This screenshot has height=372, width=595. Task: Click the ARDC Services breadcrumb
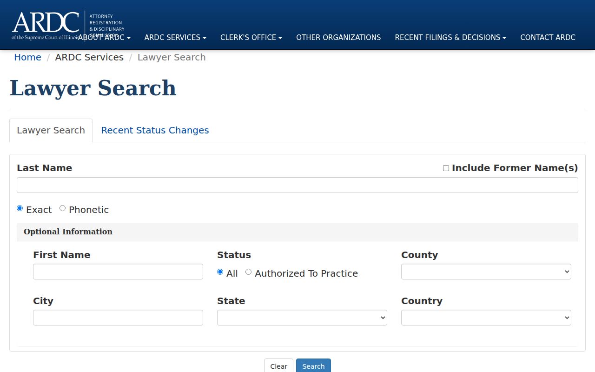(89, 57)
